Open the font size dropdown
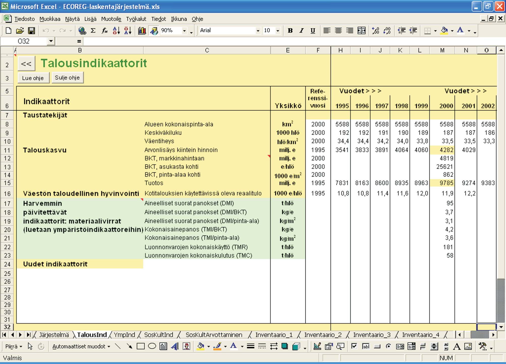The width and height of the screenshot is (506, 364). point(278,31)
